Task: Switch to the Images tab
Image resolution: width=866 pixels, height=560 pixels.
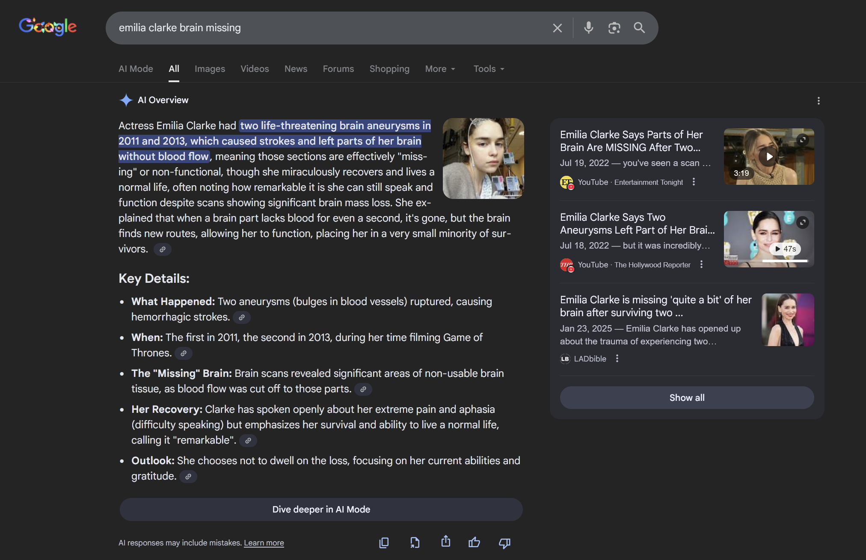Action: (x=210, y=69)
